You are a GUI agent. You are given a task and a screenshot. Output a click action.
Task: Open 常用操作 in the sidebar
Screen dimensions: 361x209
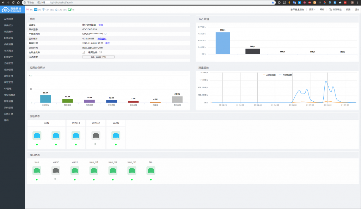pos(8,32)
